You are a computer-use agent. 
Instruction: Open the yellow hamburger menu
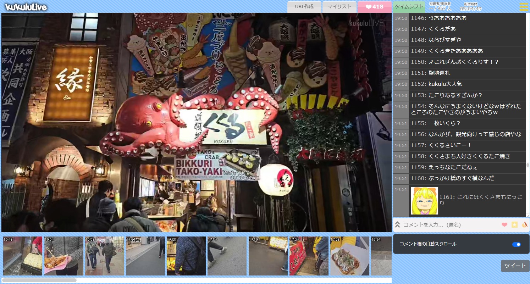[524, 7]
